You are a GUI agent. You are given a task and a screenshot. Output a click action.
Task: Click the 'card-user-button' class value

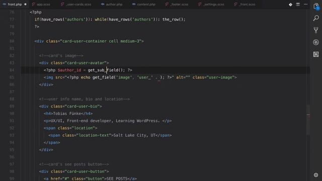click(x=86, y=171)
